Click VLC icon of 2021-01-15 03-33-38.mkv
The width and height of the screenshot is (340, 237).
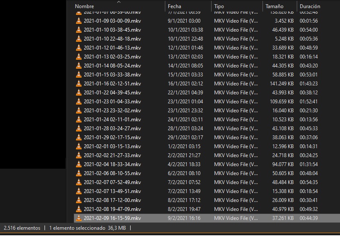[x=79, y=75]
